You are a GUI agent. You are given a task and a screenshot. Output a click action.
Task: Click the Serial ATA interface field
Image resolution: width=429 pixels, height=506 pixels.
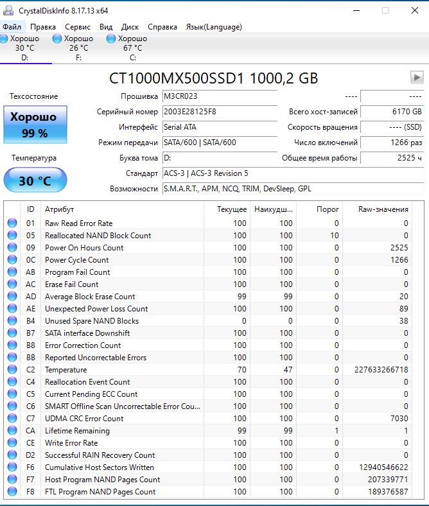220,127
